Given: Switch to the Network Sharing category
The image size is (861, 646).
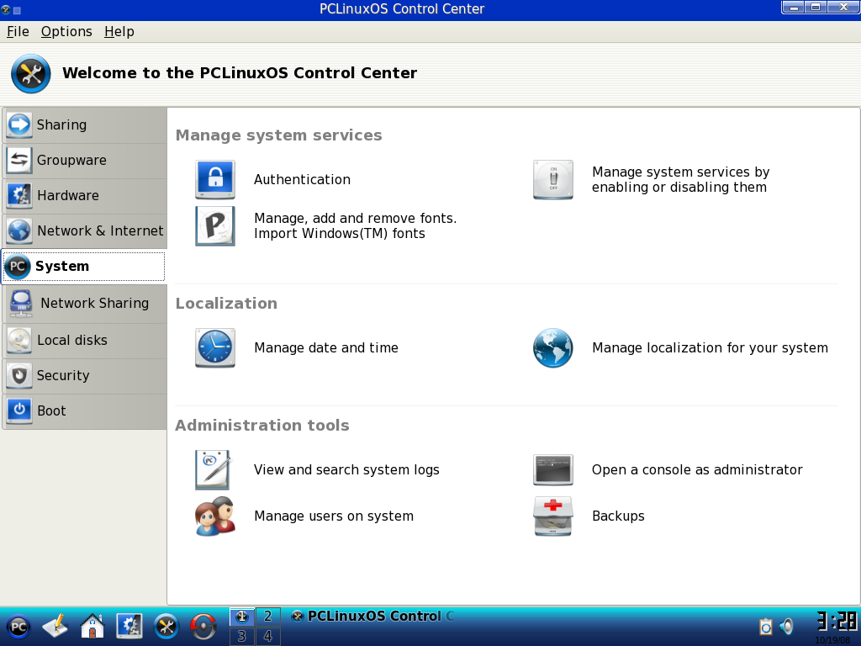Looking at the screenshot, I should point(85,303).
